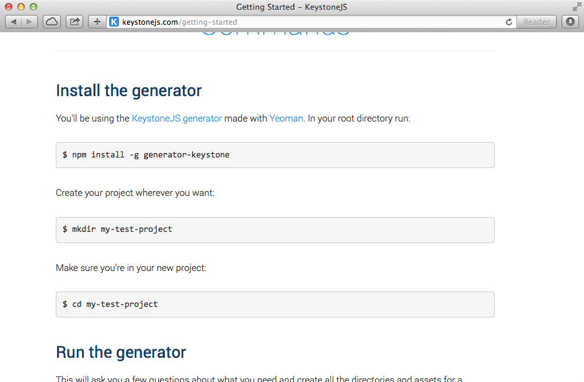Activate the Reader view button
This screenshot has width=584, height=382.
tap(536, 22)
